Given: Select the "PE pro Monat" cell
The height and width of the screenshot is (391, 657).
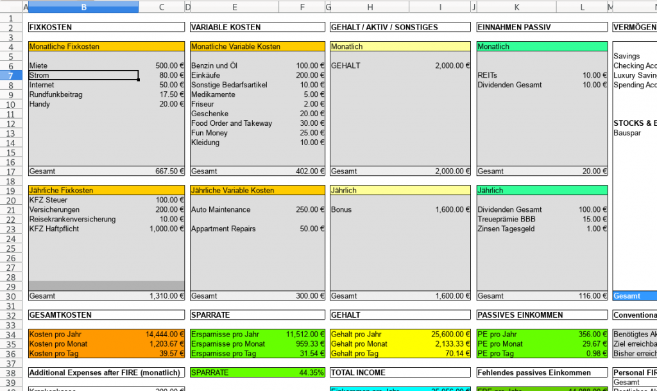Looking at the screenshot, I should (516, 344).
